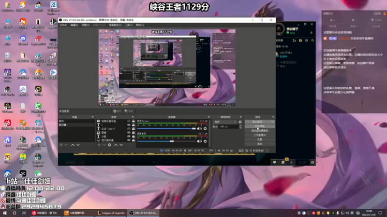Viewport: 387px width, 217px height.
Task: Click League client microphone icon at bottom
Action: [292, 163]
